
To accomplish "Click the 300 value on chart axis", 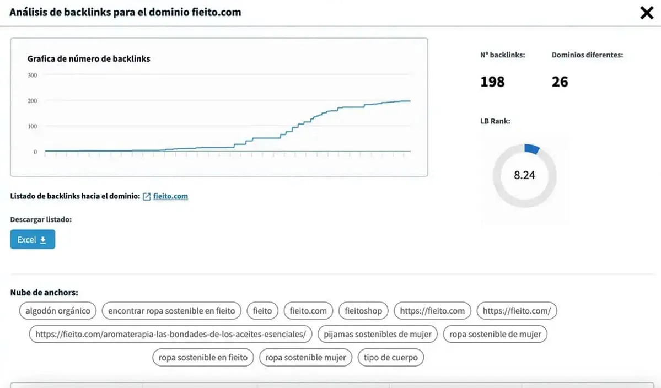I will pos(33,76).
